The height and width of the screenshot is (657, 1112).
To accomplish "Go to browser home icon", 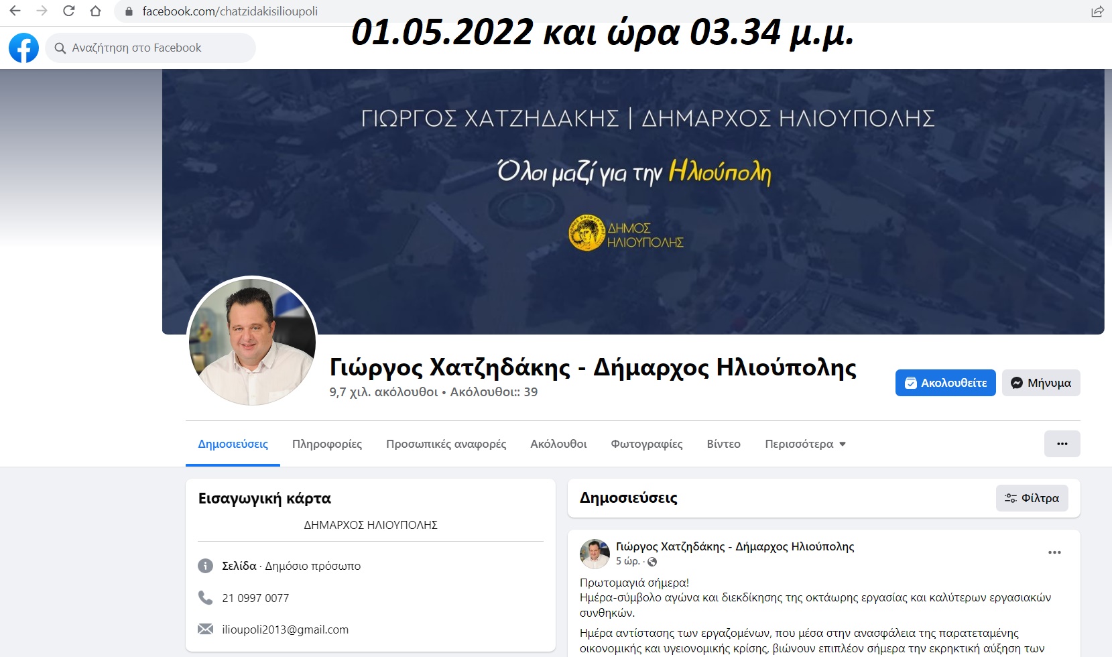I will pos(96,11).
